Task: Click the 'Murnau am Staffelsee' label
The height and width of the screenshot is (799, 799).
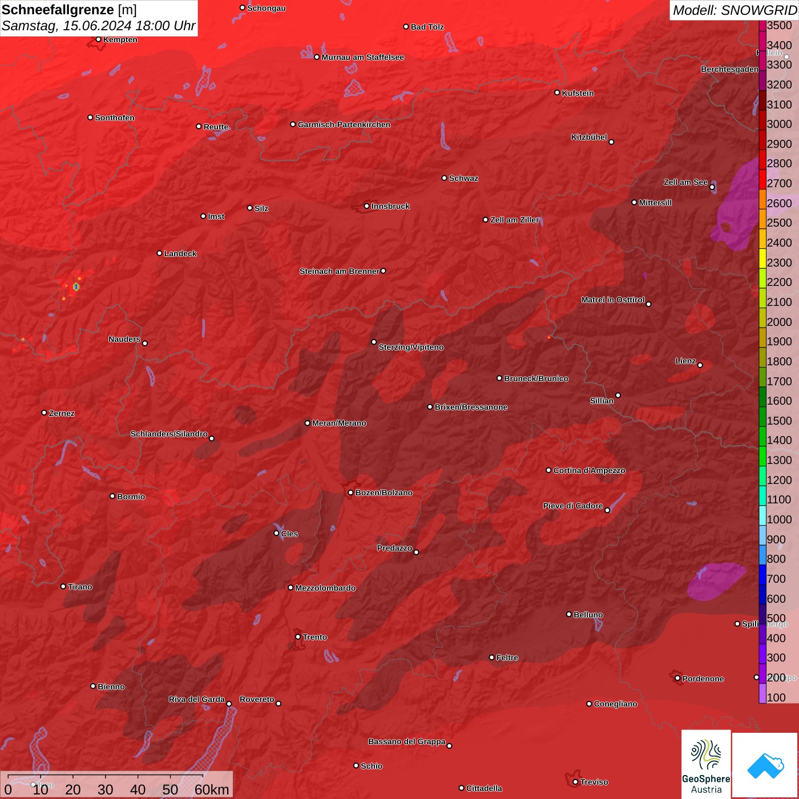Action: tap(363, 57)
